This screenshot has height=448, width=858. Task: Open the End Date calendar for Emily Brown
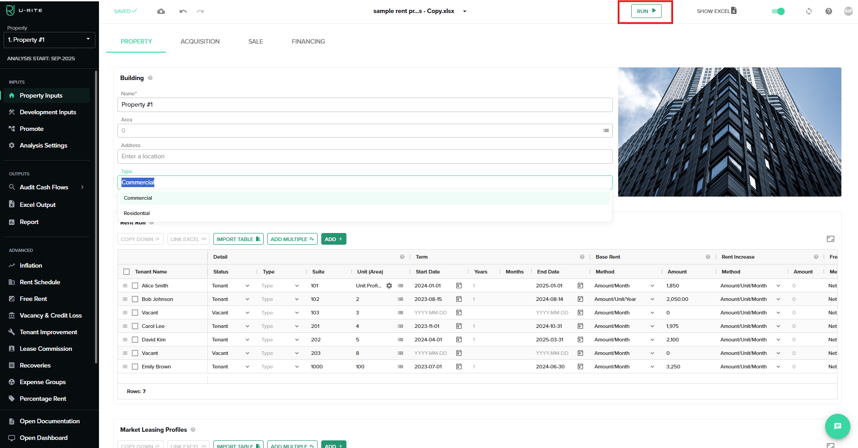click(x=580, y=367)
